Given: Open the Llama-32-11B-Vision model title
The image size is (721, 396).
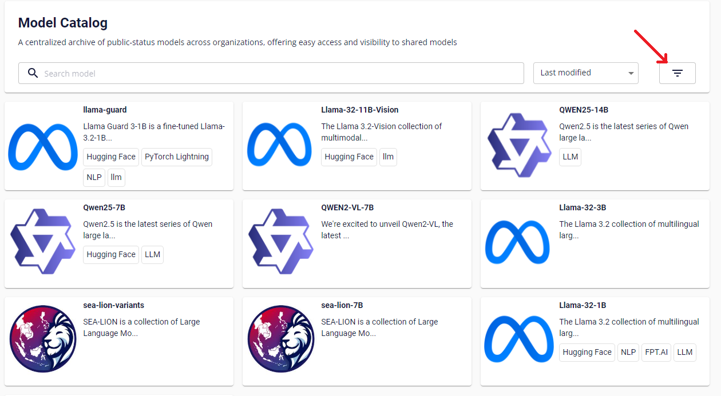Looking at the screenshot, I should click(360, 110).
